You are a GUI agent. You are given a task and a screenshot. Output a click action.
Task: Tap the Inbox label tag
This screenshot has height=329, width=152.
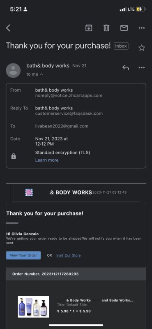pyautogui.click(x=121, y=46)
